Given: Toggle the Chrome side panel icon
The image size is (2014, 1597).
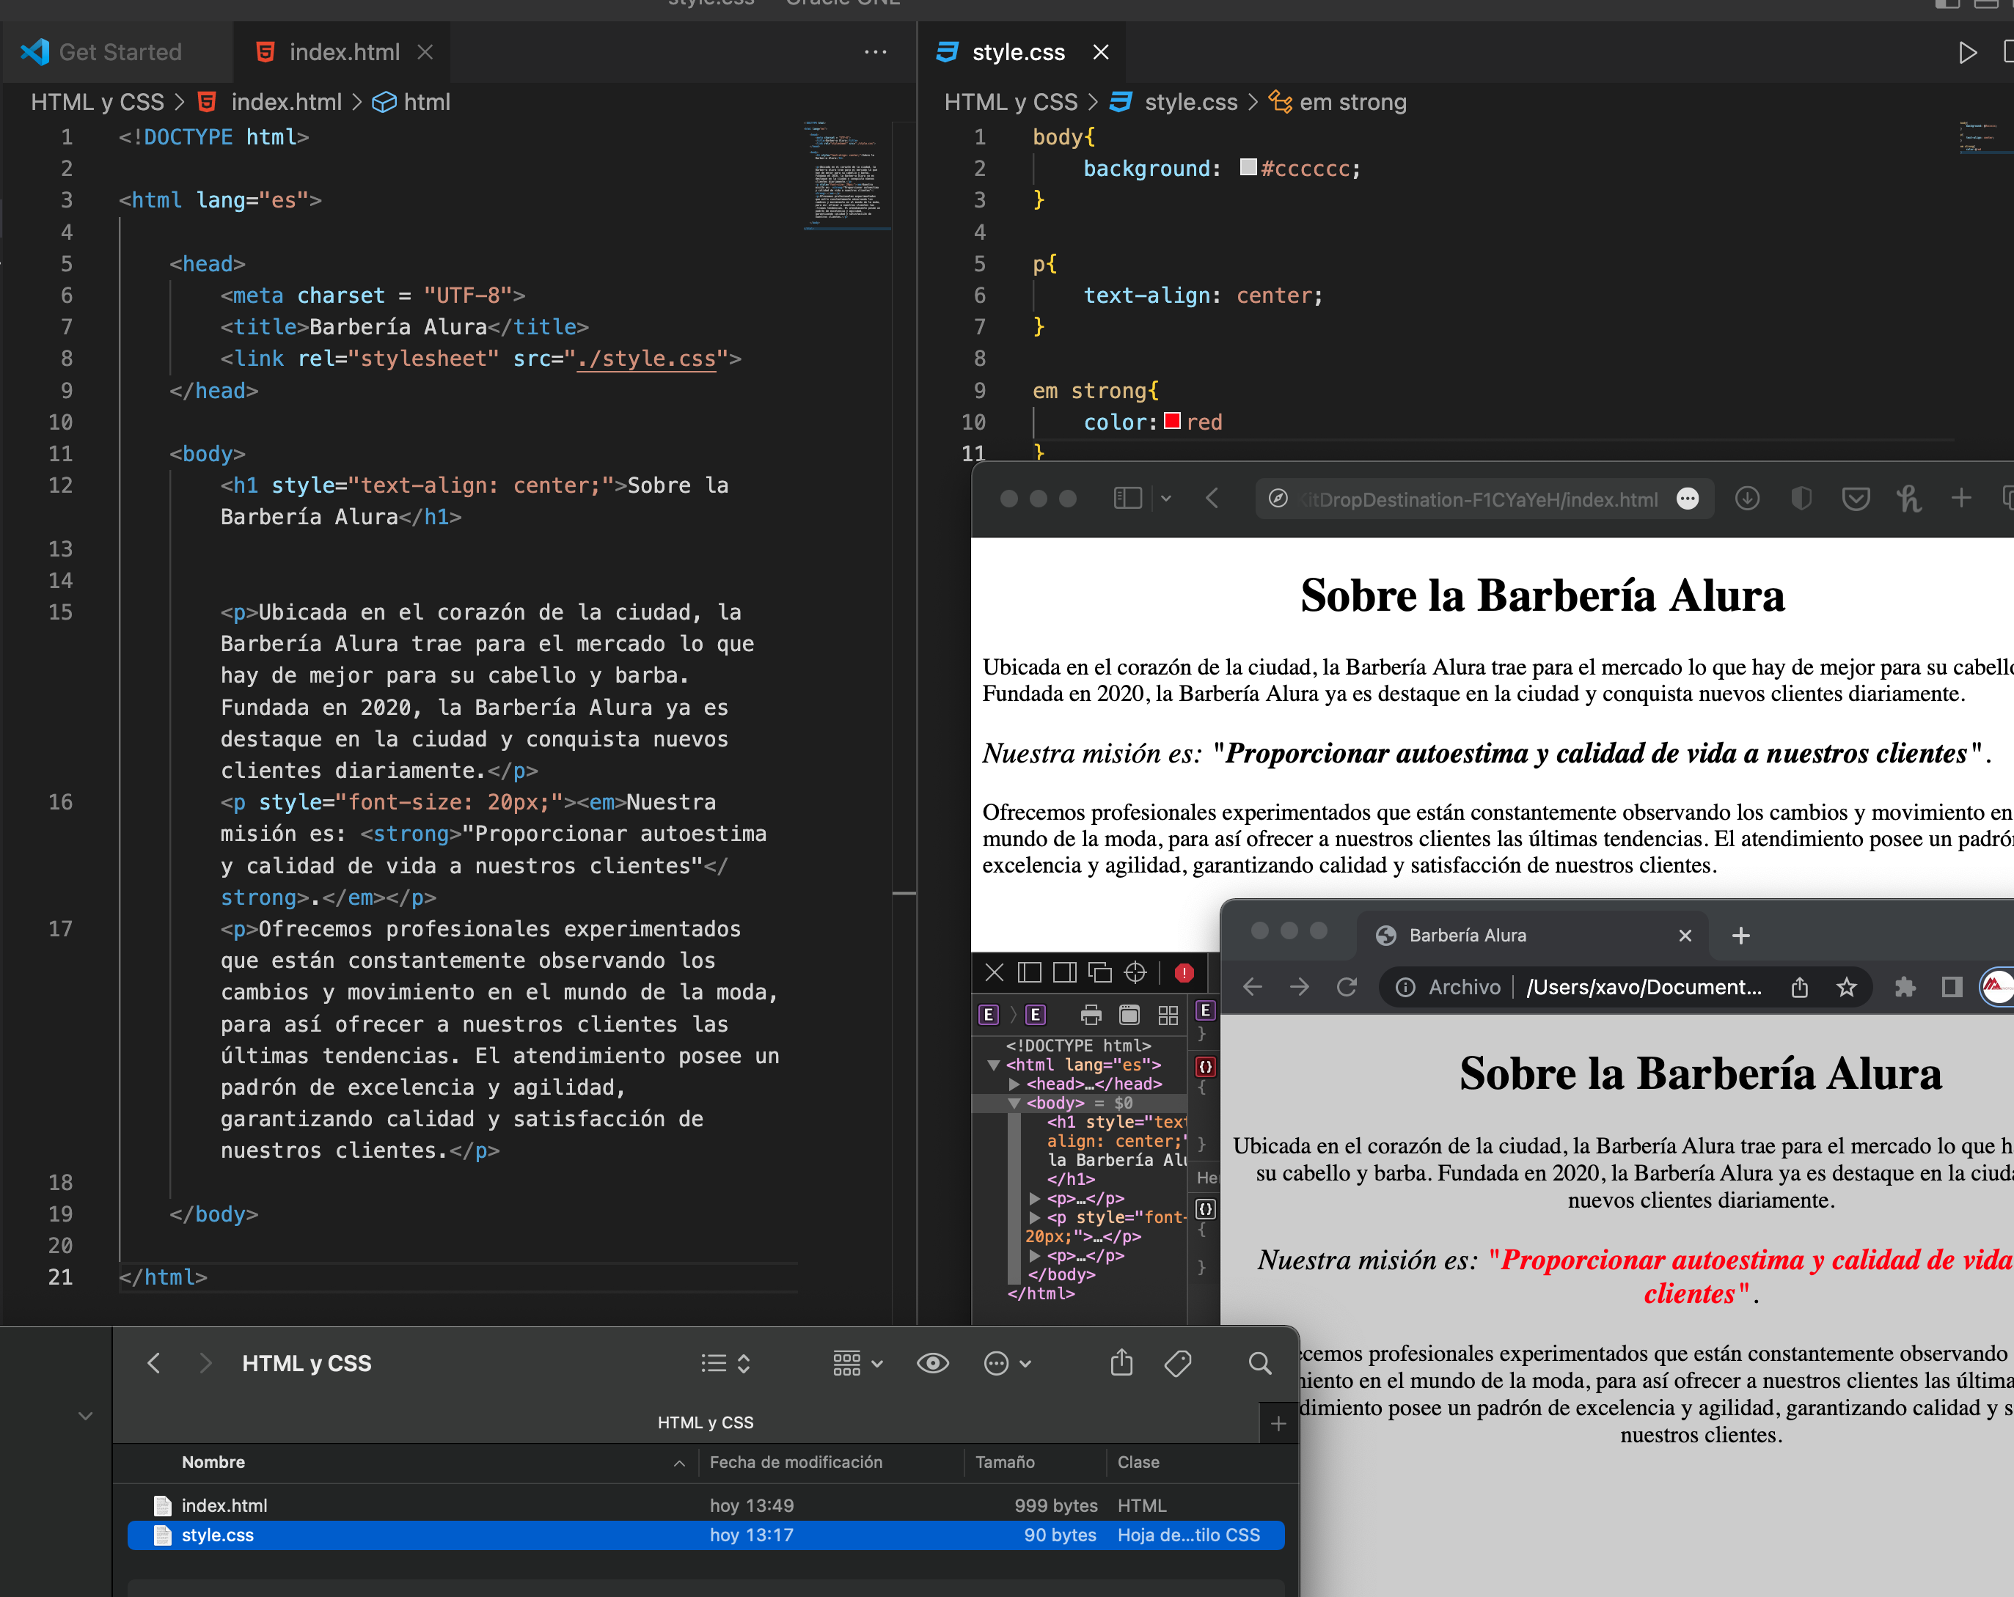Looking at the screenshot, I should 1952,986.
